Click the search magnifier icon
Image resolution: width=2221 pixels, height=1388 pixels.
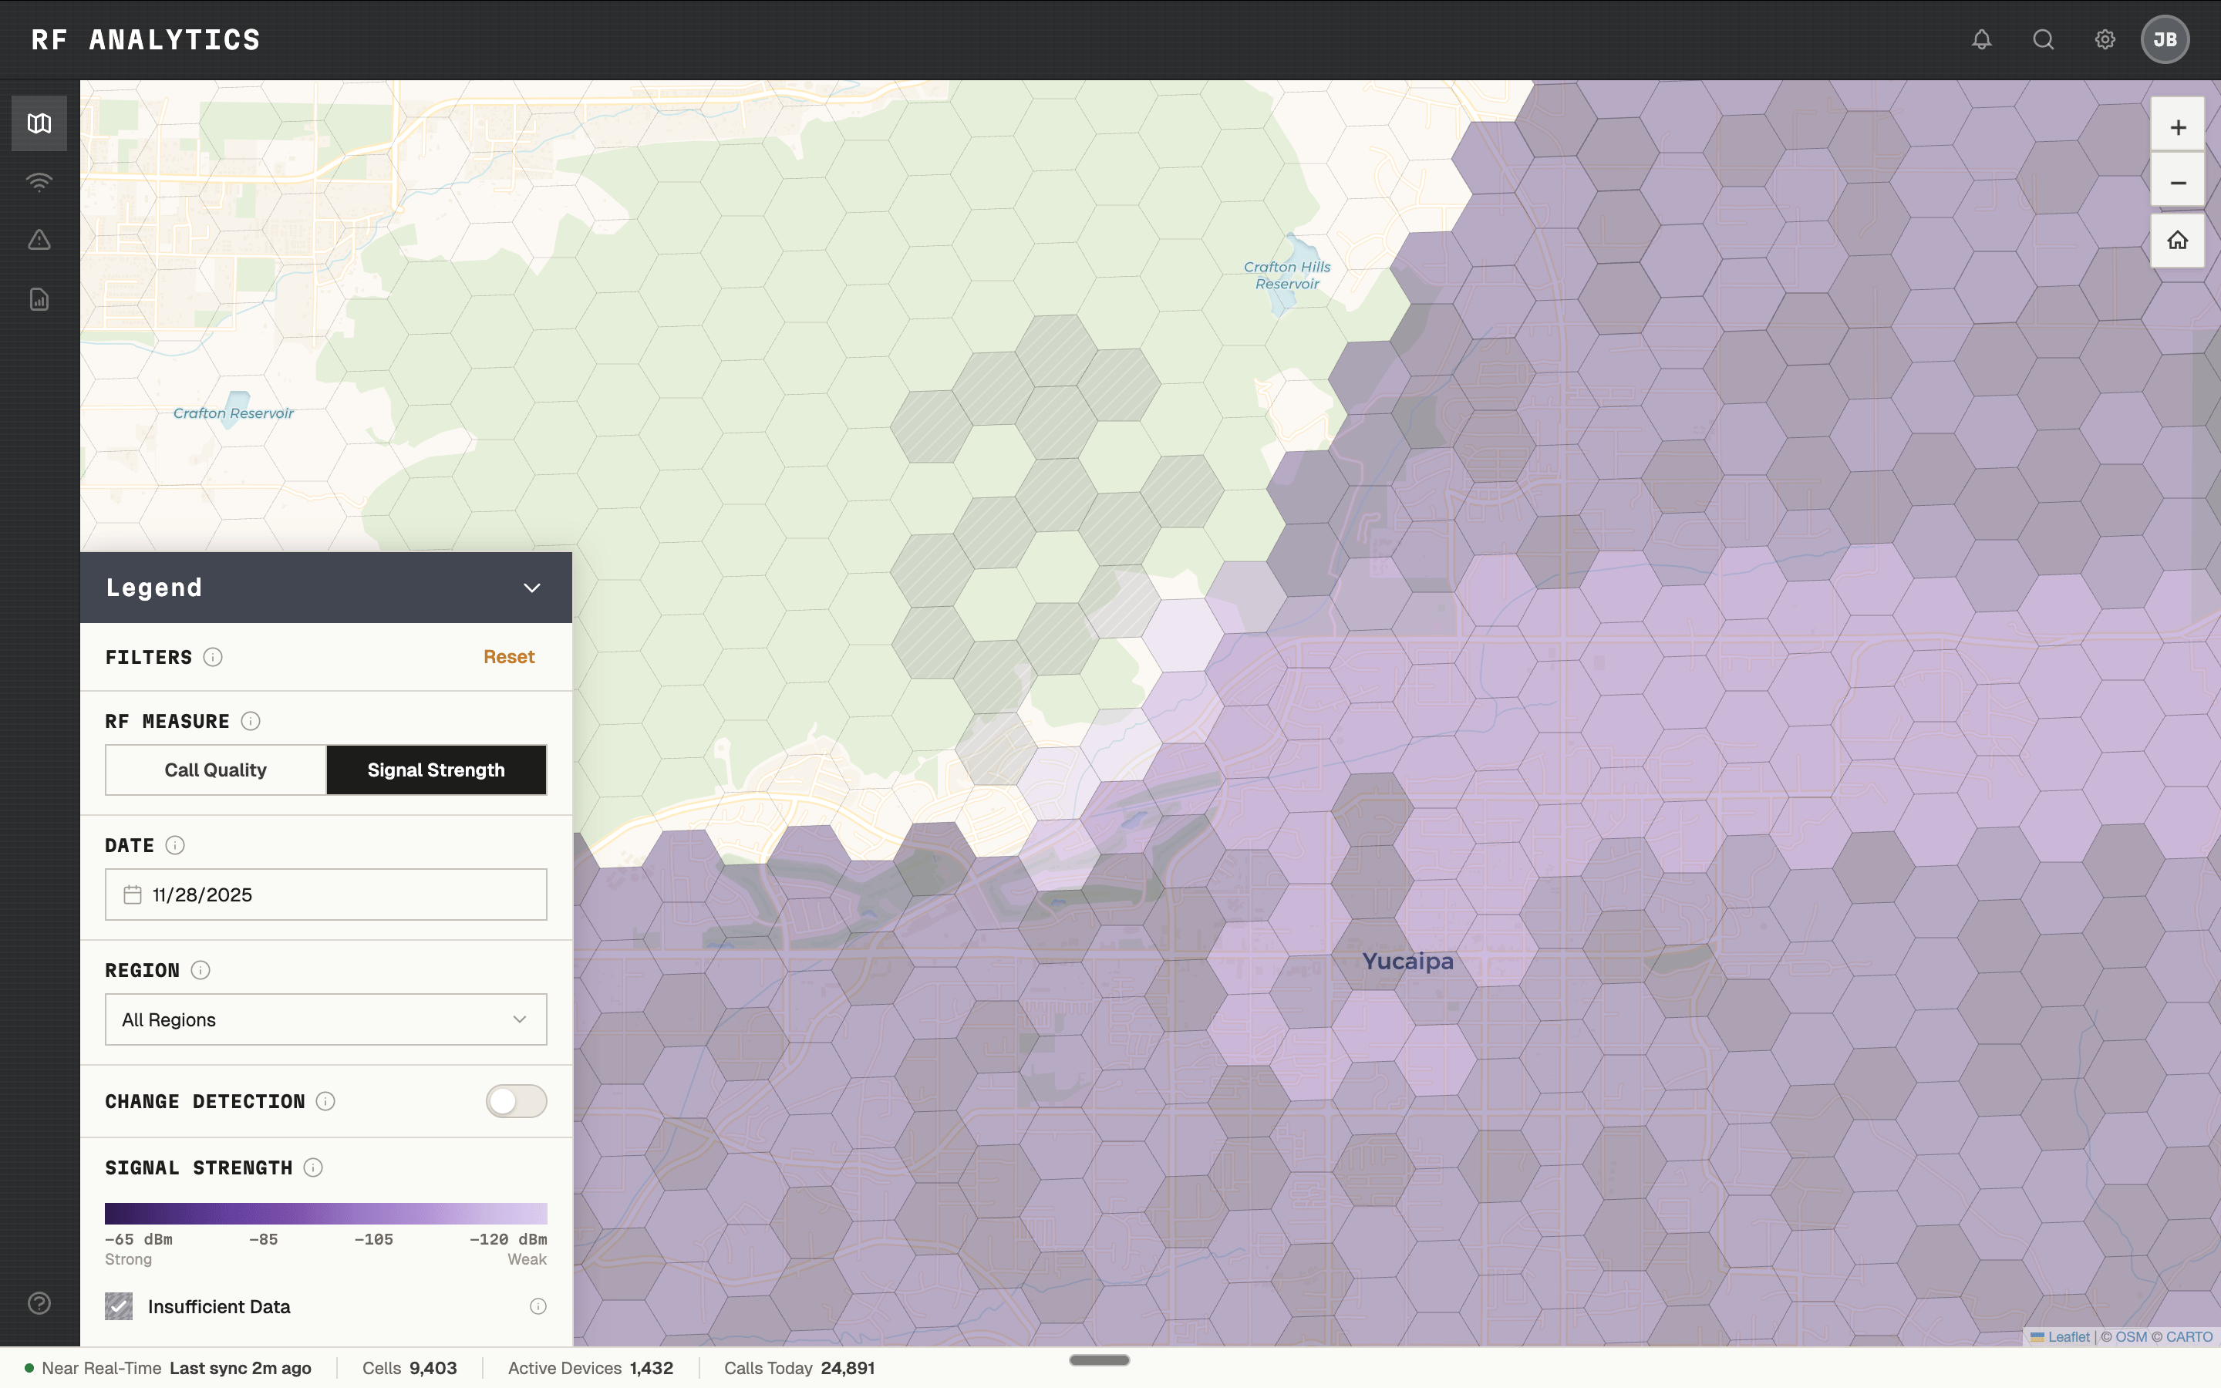[x=2043, y=39]
